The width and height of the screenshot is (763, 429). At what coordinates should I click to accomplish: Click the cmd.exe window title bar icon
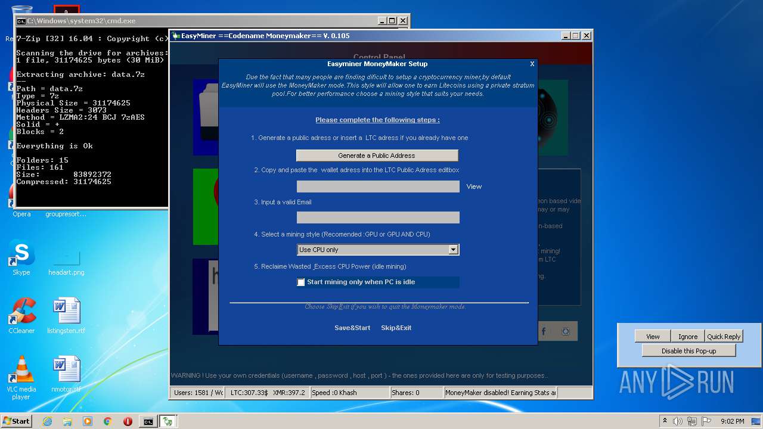point(21,21)
